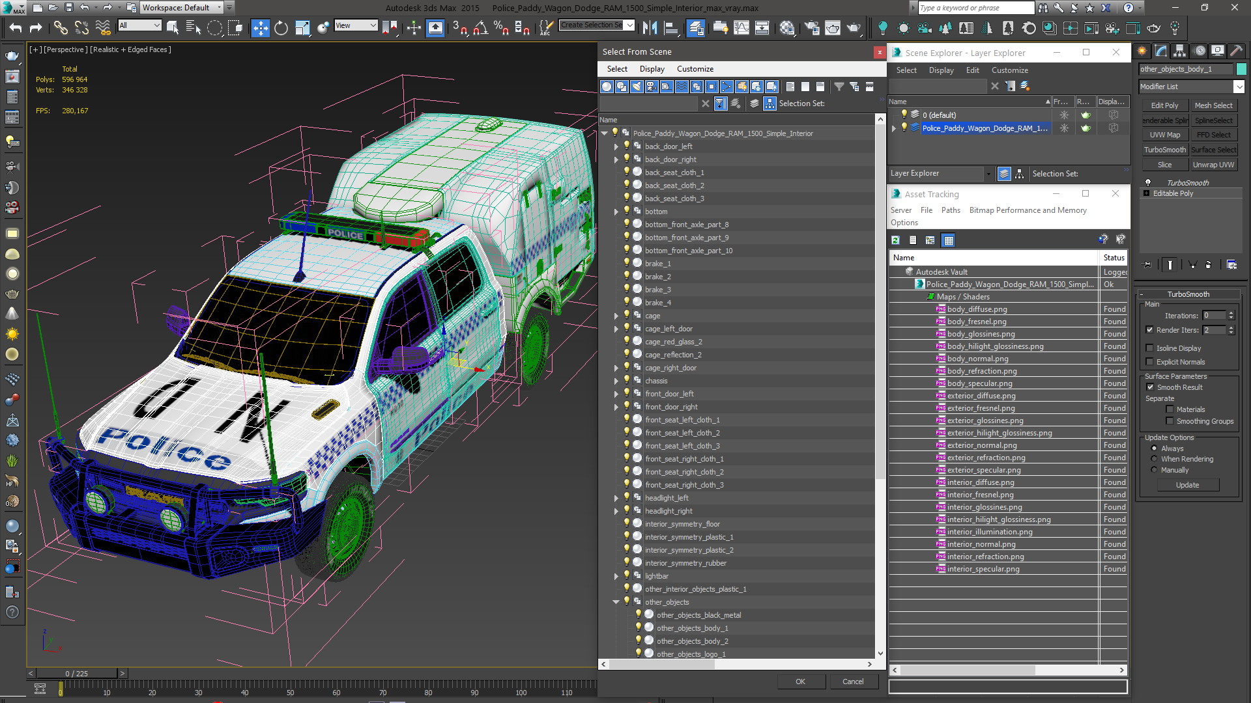Image resolution: width=1251 pixels, height=703 pixels.
Task: Open the Curve Editor
Action: (x=741, y=27)
